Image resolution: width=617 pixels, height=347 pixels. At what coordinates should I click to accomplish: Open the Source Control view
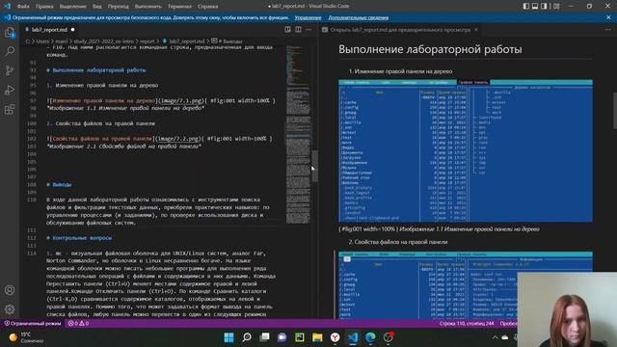click(10, 70)
